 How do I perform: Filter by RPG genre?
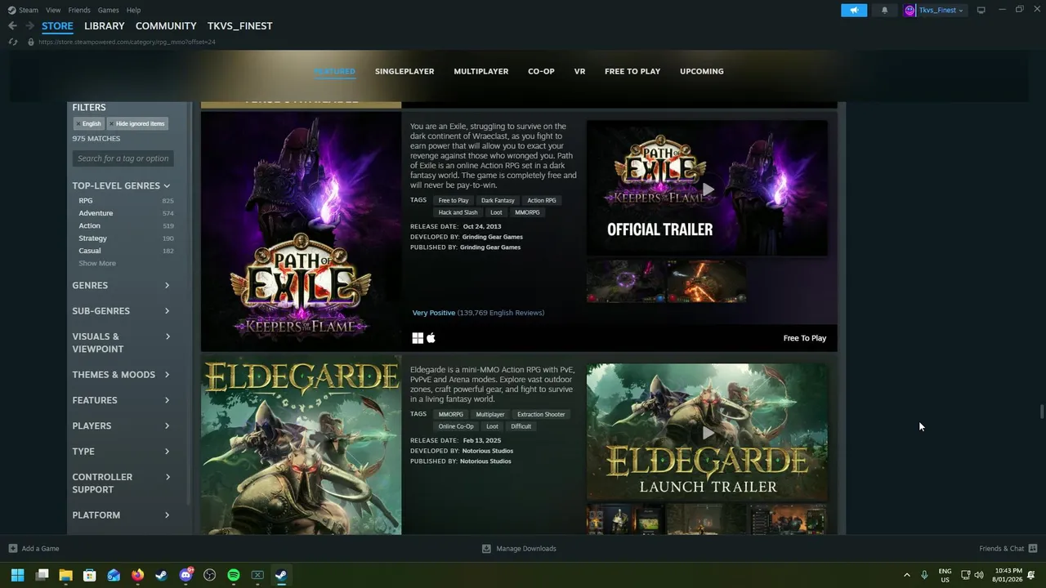tap(86, 201)
